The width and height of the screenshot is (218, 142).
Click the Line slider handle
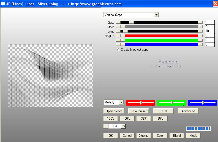126,31
